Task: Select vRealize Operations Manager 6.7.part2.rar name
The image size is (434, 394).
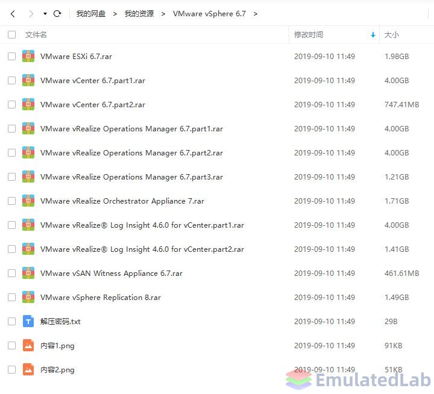Action: [132, 153]
